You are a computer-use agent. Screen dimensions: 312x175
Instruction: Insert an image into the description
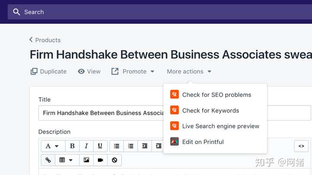coord(86,160)
